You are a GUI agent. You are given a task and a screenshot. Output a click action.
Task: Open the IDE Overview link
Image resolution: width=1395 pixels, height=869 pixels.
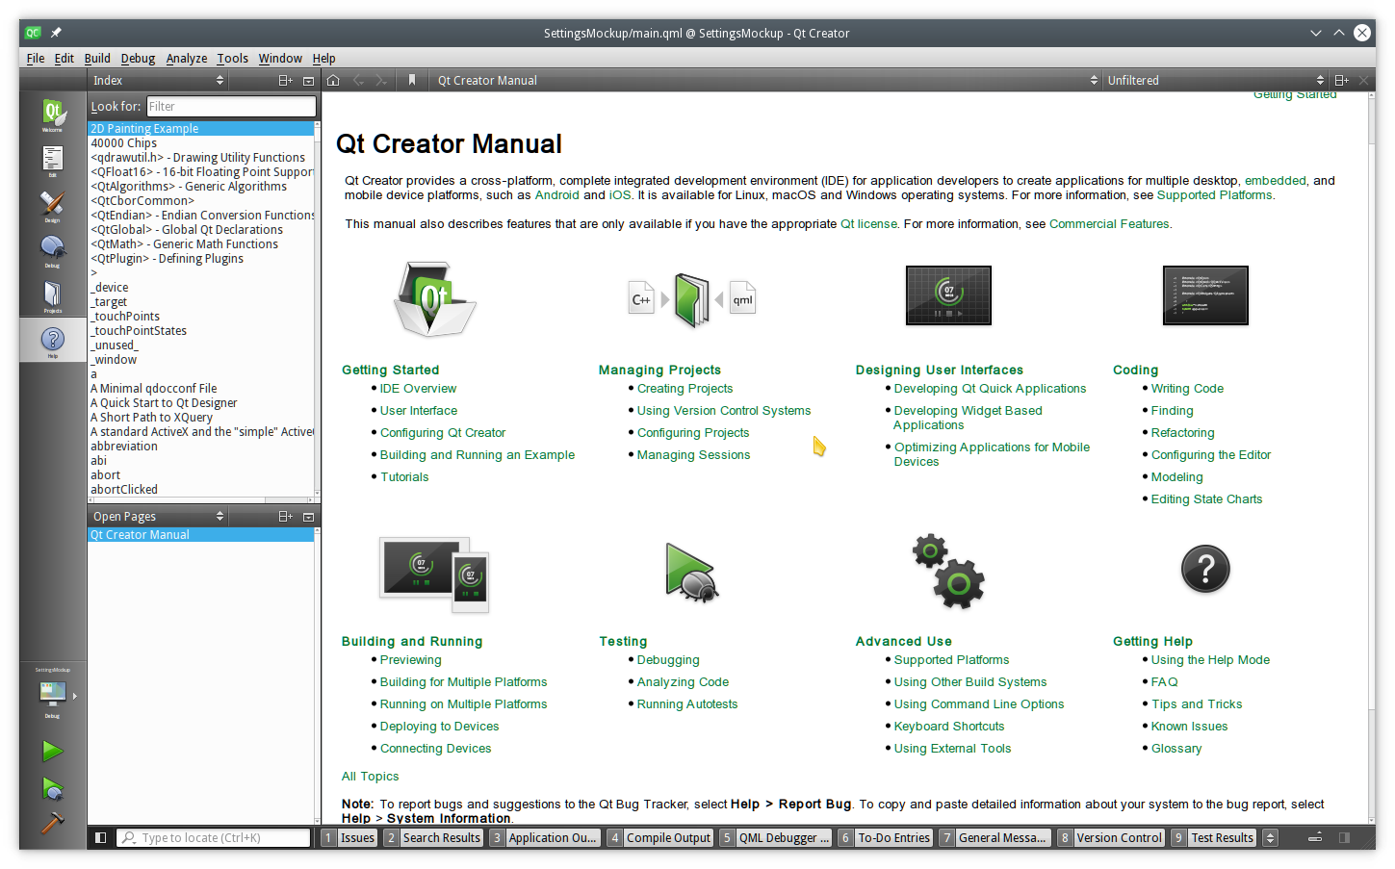(x=418, y=389)
